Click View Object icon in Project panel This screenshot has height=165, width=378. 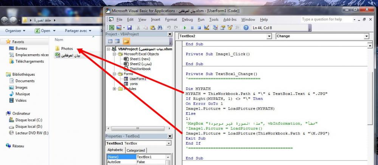click(x=117, y=41)
